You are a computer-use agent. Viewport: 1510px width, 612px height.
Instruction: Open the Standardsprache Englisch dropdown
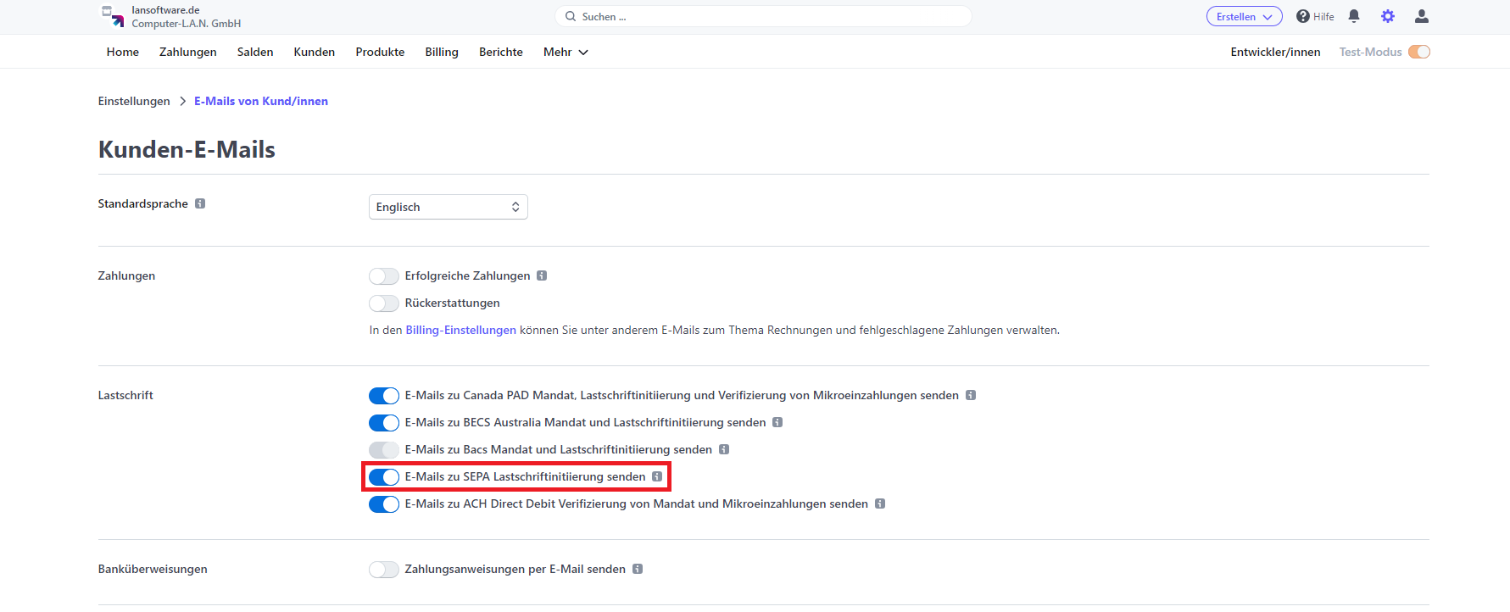coord(449,207)
